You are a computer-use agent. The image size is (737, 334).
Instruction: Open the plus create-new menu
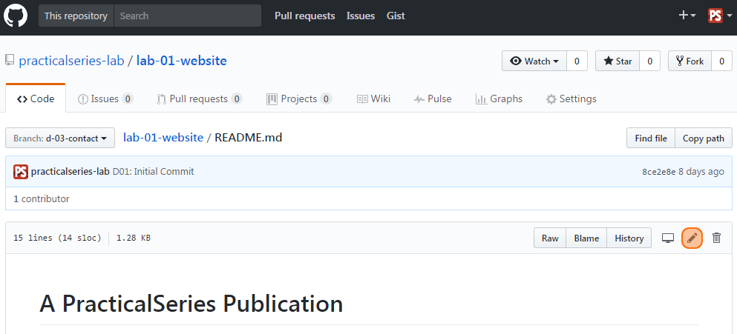click(687, 16)
